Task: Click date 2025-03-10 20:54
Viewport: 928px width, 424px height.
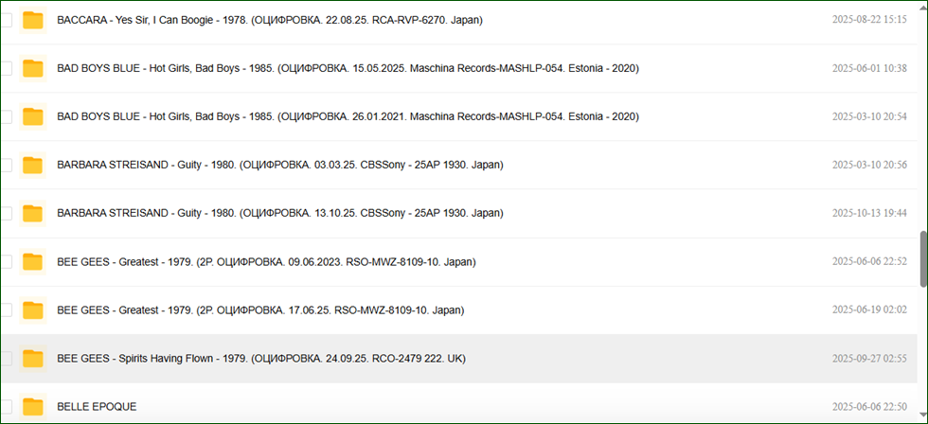Action: [x=869, y=116]
